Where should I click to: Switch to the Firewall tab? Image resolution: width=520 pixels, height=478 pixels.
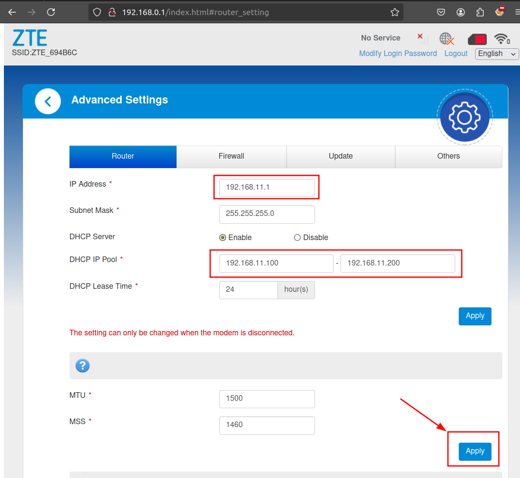point(231,156)
